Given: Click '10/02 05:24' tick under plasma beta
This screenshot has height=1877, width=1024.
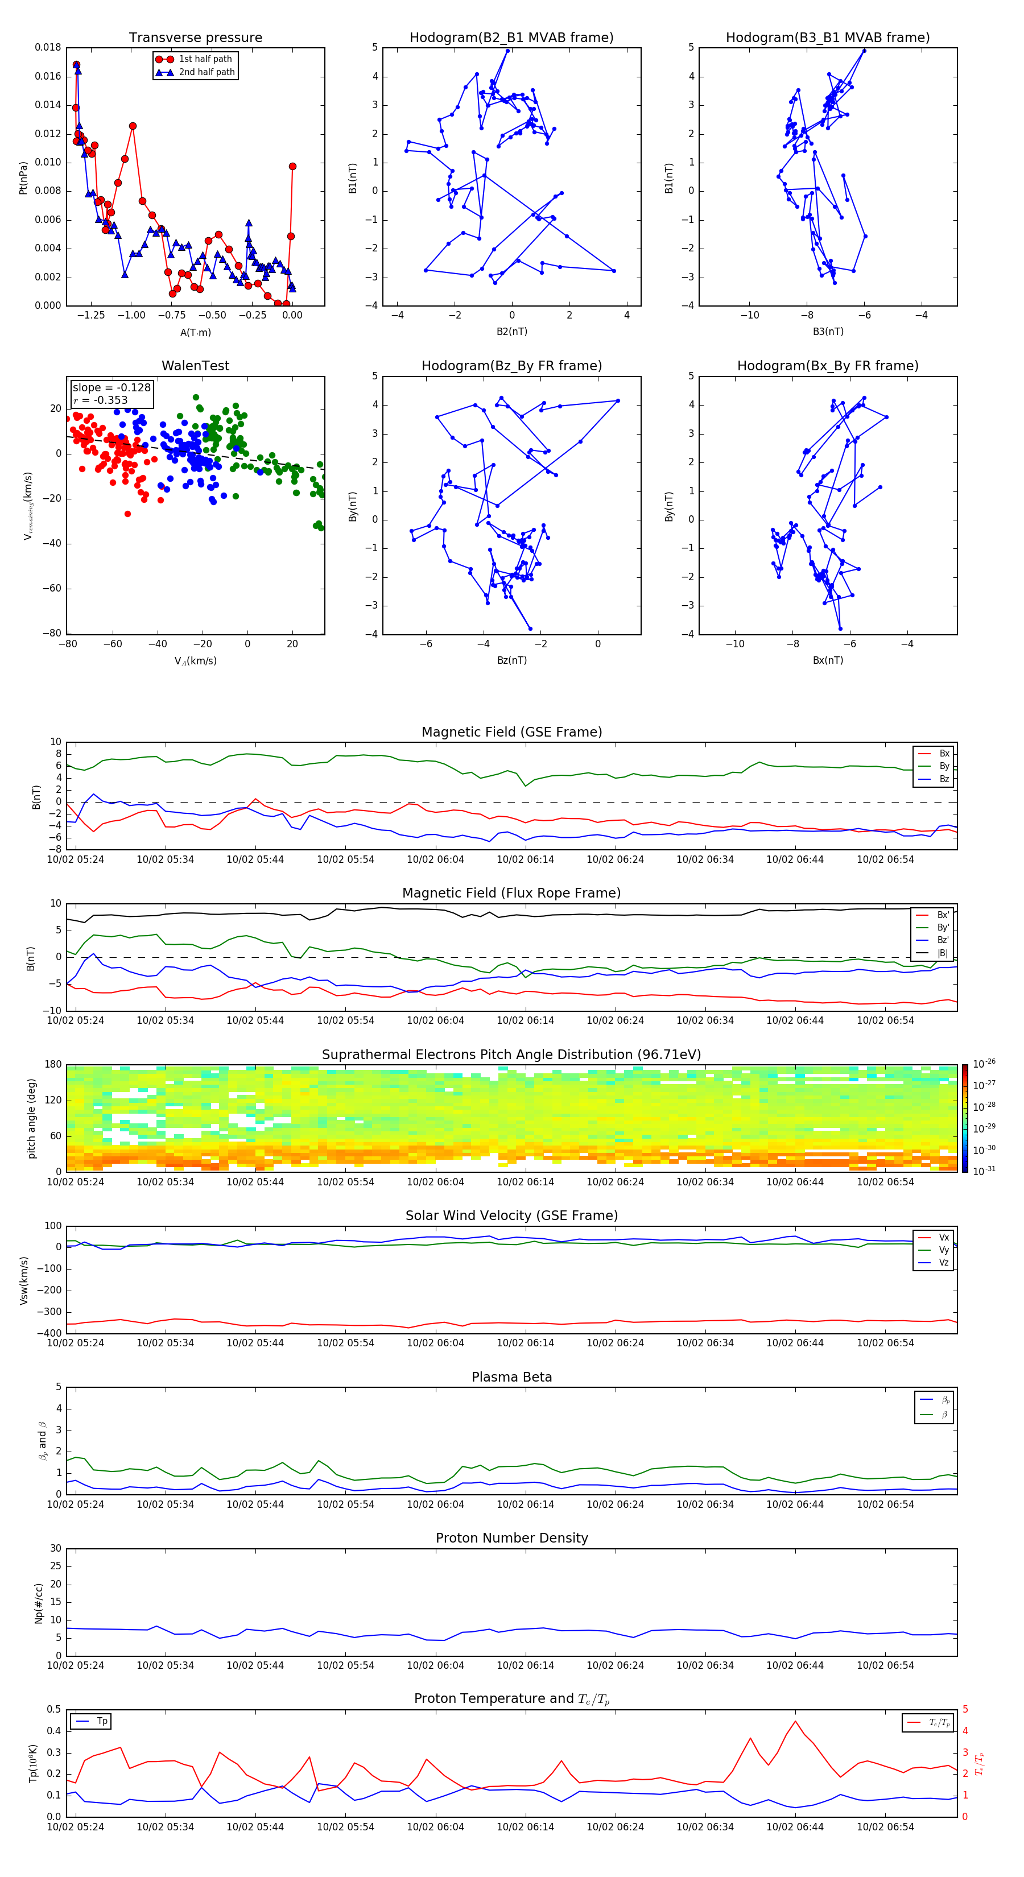Looking at the screenshot, I should [76, 1504].
